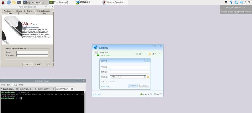Click the 打开BT种子 link
The height and width of the screenshot is (113, 252).
coord(105,86)
